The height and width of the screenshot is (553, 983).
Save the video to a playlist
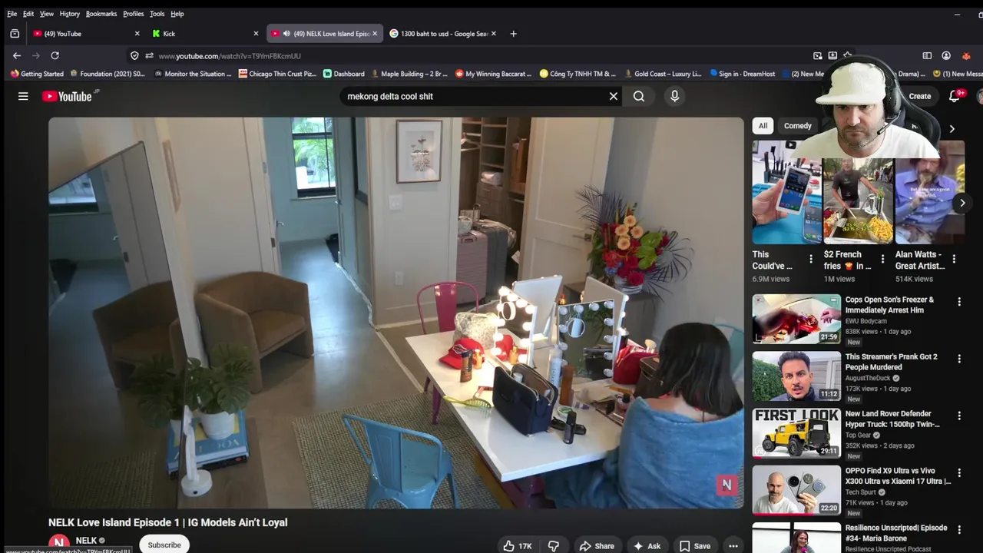[695, 546]
